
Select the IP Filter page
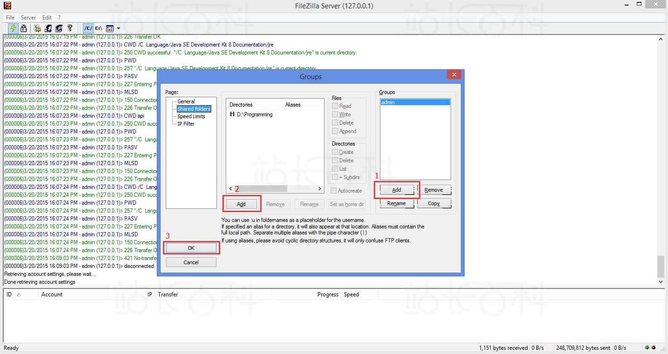186,124
